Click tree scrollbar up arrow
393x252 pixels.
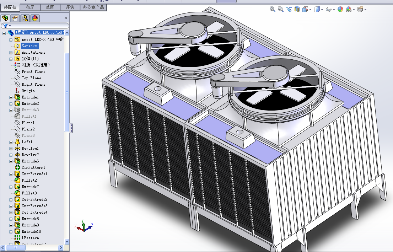point(67,33)
